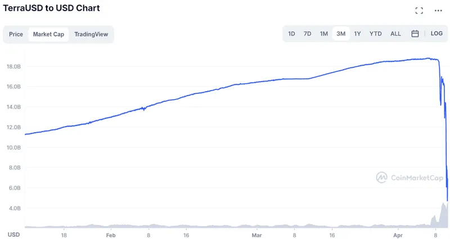
Task: Click the Mar label on the time axis
Action: (x=256, y=235)
